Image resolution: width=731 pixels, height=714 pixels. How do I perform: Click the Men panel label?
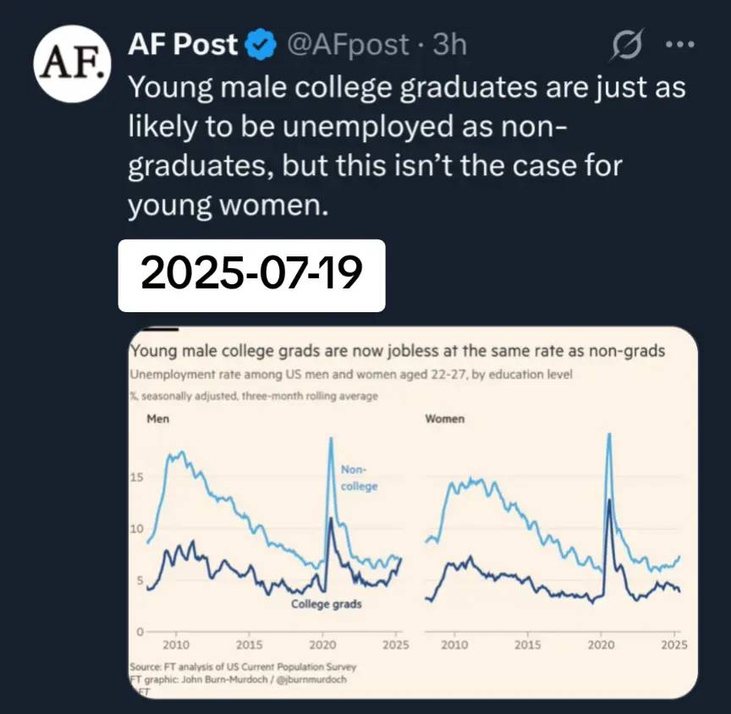(158, 419)
